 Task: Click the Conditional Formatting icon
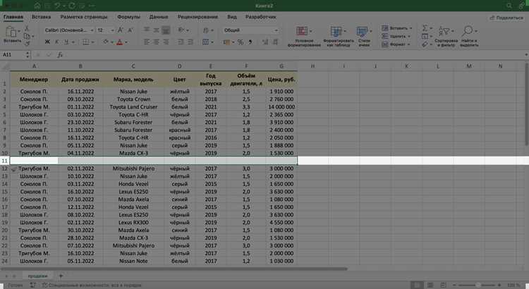tap(302, 31)
